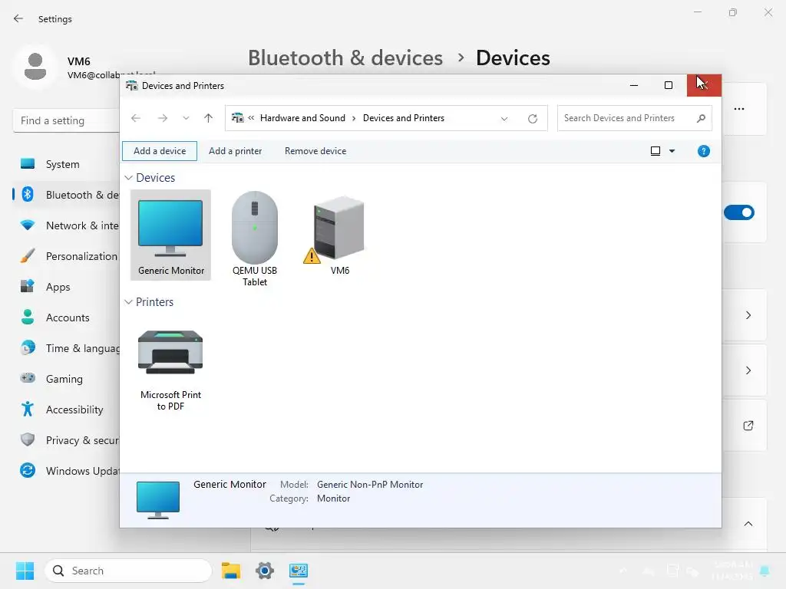Open Personalization in Settings sidebar
786x589 pixels.
pyautogui.click(x=66, y=256)
